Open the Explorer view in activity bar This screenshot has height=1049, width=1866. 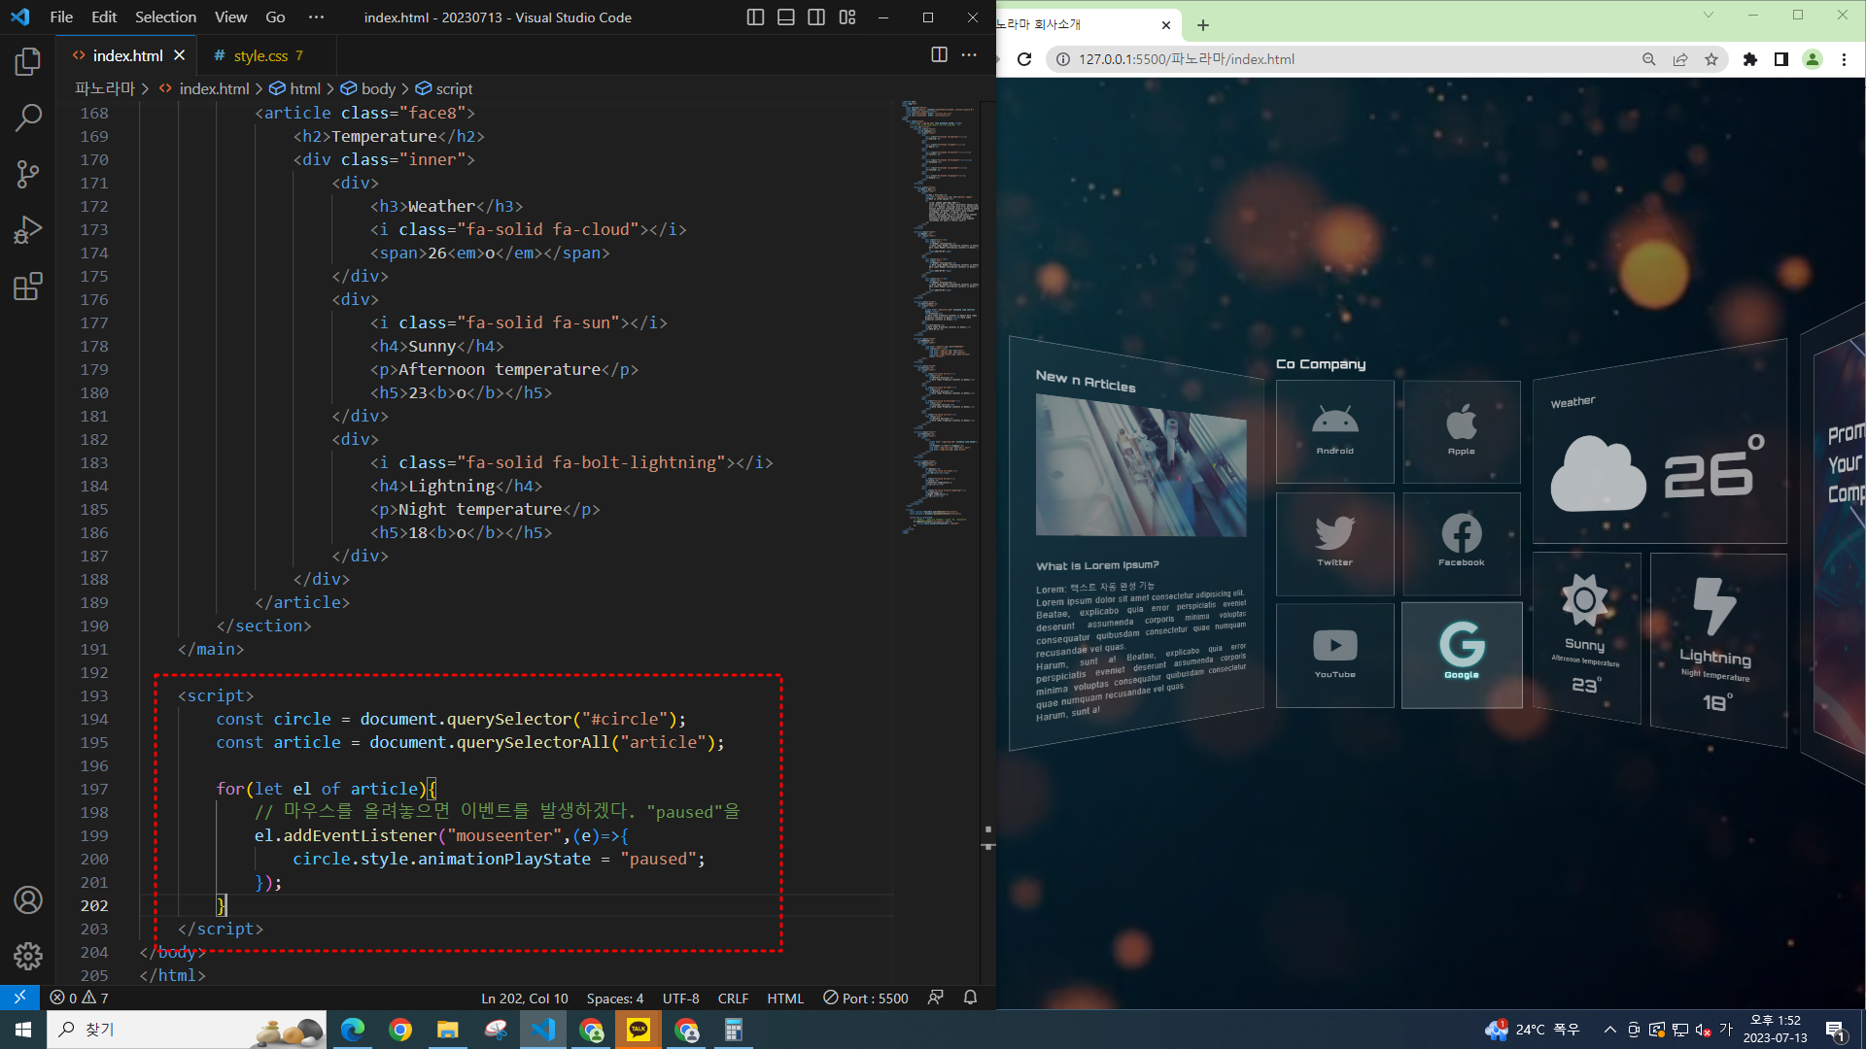28,62
